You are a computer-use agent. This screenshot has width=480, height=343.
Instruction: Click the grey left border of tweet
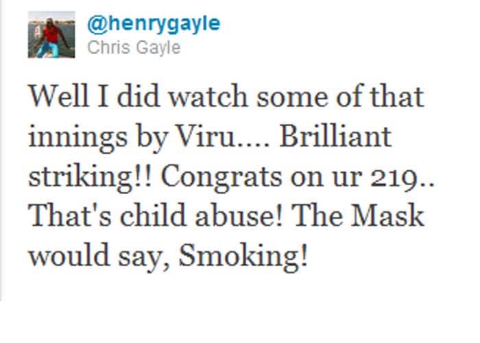coord(1,150)
